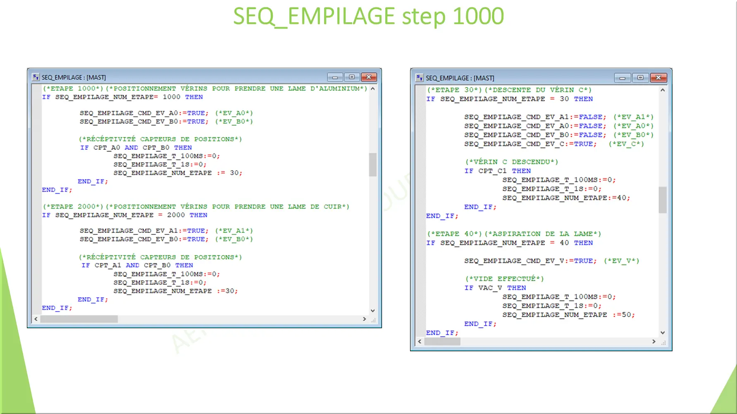Click the SEQ_EMPILAGE step 1000 slide title
Viewport: 737px width, 414px height.
tap(368, 16)
